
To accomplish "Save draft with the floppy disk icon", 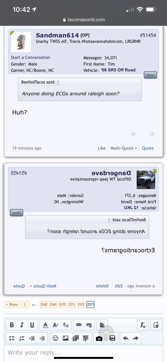I will tap(112, 338).
